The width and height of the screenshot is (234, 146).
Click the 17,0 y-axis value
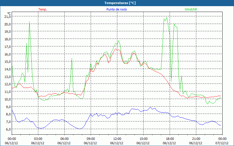[8, 46]
